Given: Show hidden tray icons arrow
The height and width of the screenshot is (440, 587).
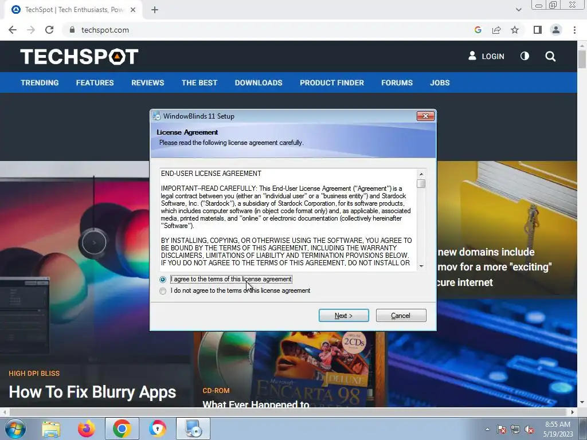Looking at the screenshot, I should click(x=487, y=429).
